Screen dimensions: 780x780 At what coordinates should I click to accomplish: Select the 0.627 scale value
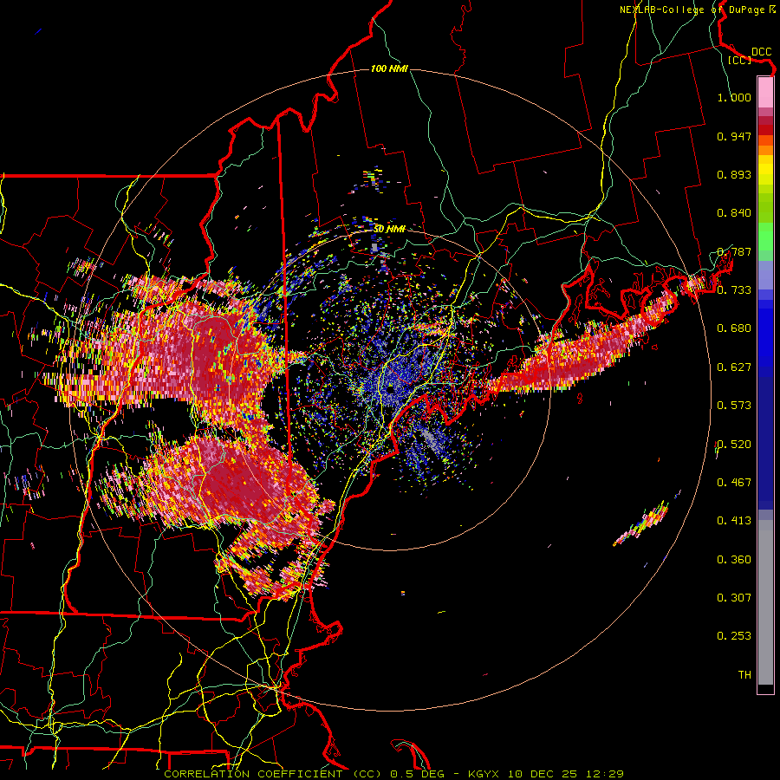coord(734,367)
